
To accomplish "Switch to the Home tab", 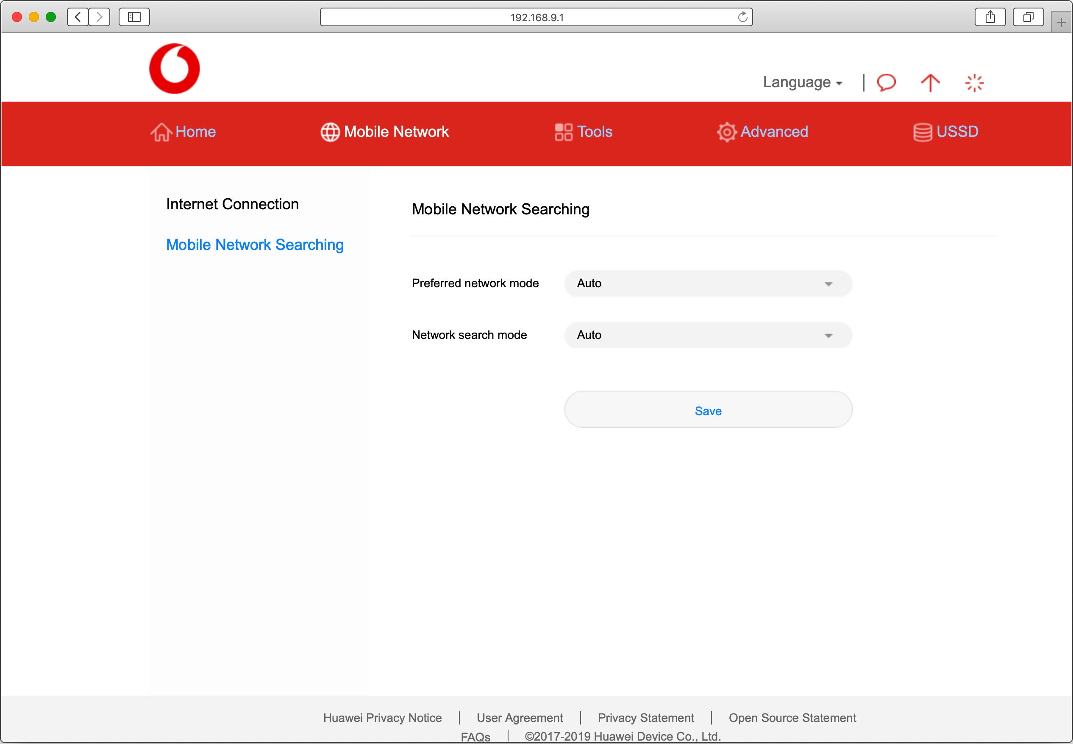I will click(x=195, y=132).
